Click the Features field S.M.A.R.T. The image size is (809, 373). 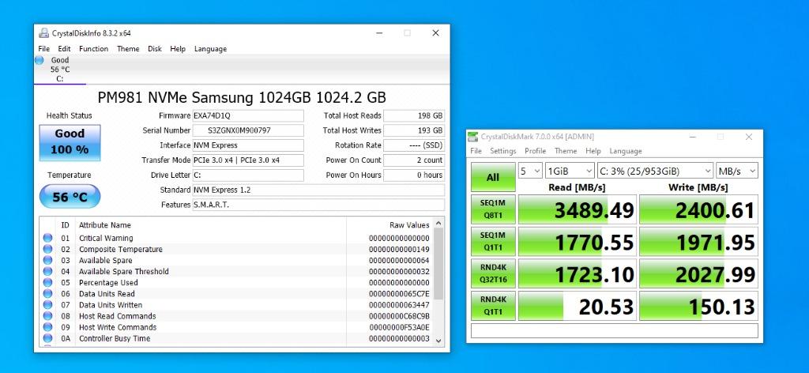pos(318,205)
